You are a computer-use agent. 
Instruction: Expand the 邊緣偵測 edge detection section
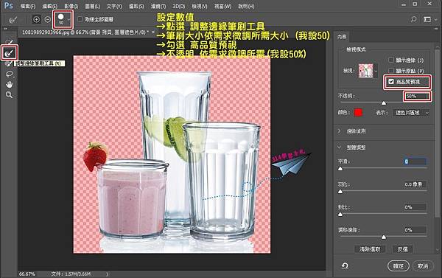tap(339, 131)
